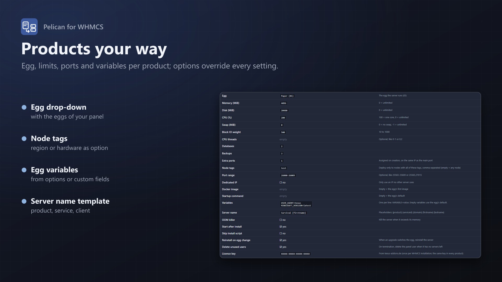502x282 pixels.
Task: Click hint 'Kill the server when it exceeds its memory'
Action: pos(400,220)
